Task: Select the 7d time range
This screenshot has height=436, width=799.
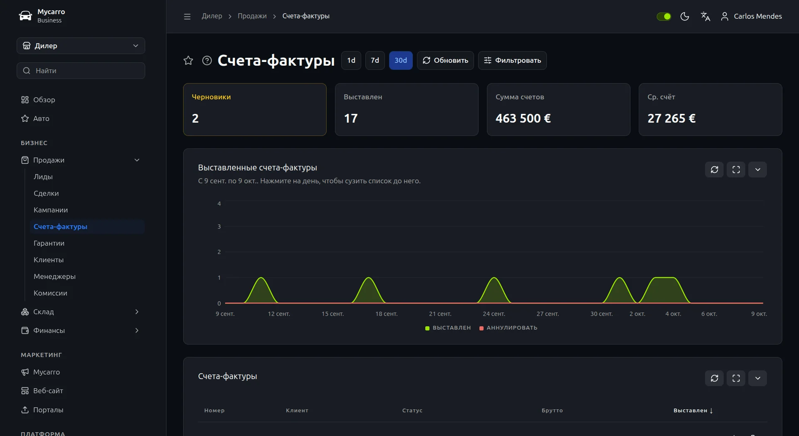Action: tap(375, 61)
